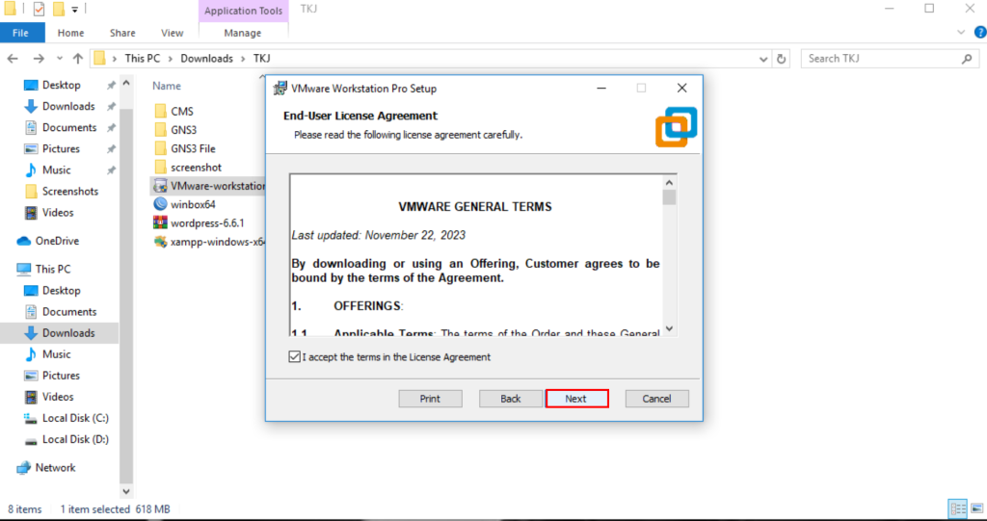Screen dimensions: 987x521
Task: Click the winbox64 application icon
Action: click(161, 204)
